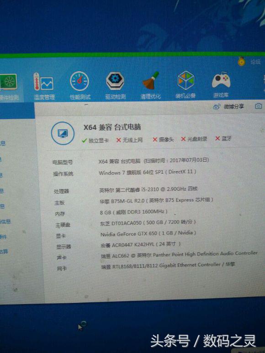The image size is (265, 353).
Task: Open the 性能测试 performance test gauge
Action: pos(80,86)
